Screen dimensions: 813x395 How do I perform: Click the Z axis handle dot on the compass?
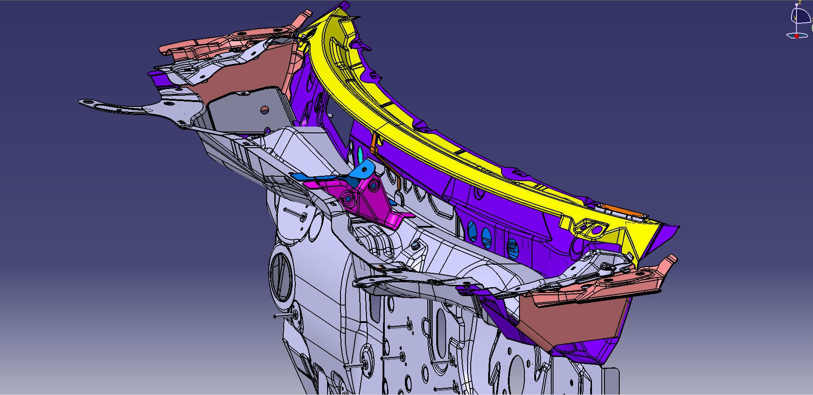796,4
